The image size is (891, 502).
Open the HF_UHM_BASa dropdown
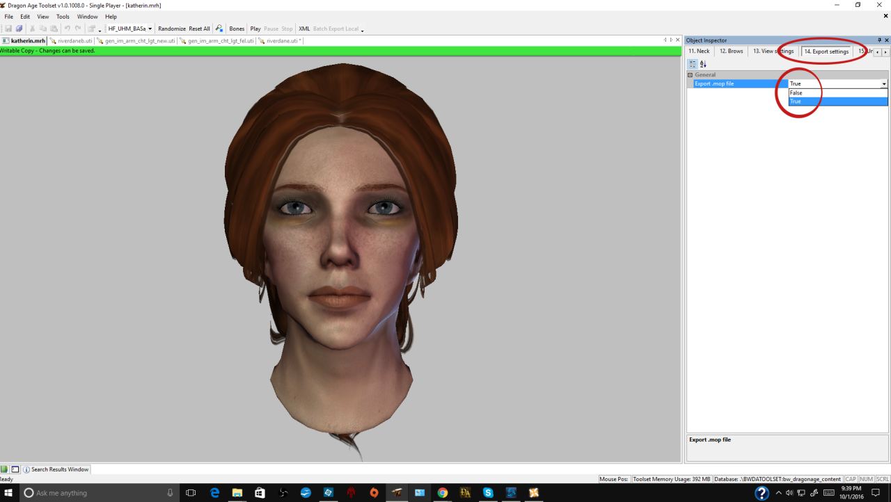pyautogui.click(x=130, y=29)
